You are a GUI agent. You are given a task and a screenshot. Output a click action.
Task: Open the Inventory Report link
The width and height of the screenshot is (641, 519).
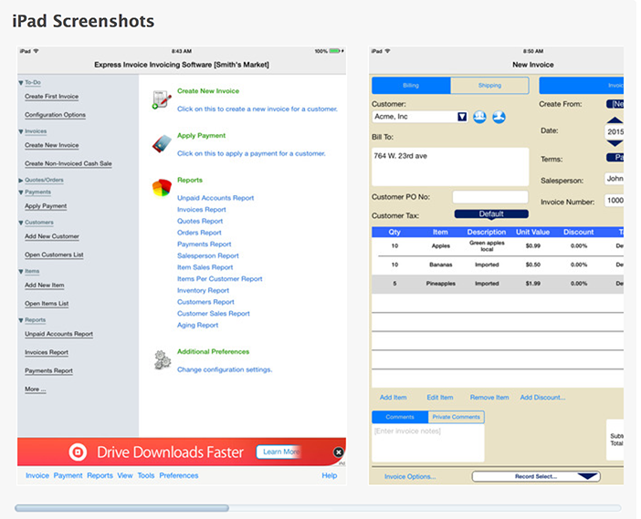204,290
